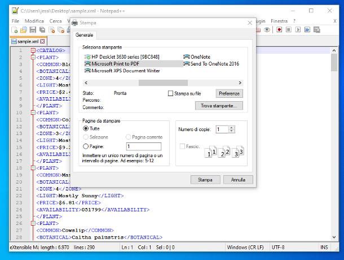Screen dimensions: 344x260
Task: Switch to the sample.xml document tab
Action: (x=28, y=41)
